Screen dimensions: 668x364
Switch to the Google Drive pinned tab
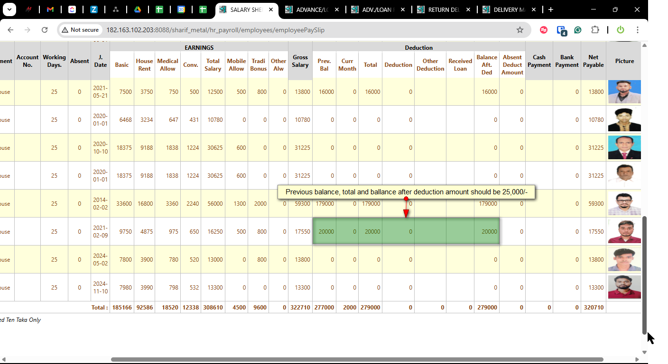[x=137, y=9]
